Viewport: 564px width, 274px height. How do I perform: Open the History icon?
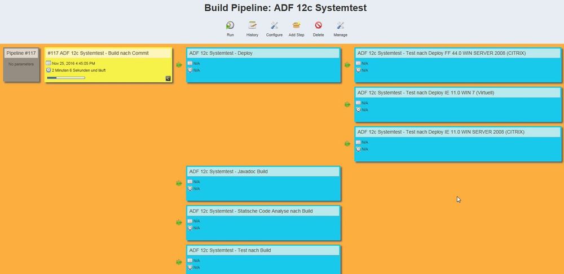[x=253, y=25]
